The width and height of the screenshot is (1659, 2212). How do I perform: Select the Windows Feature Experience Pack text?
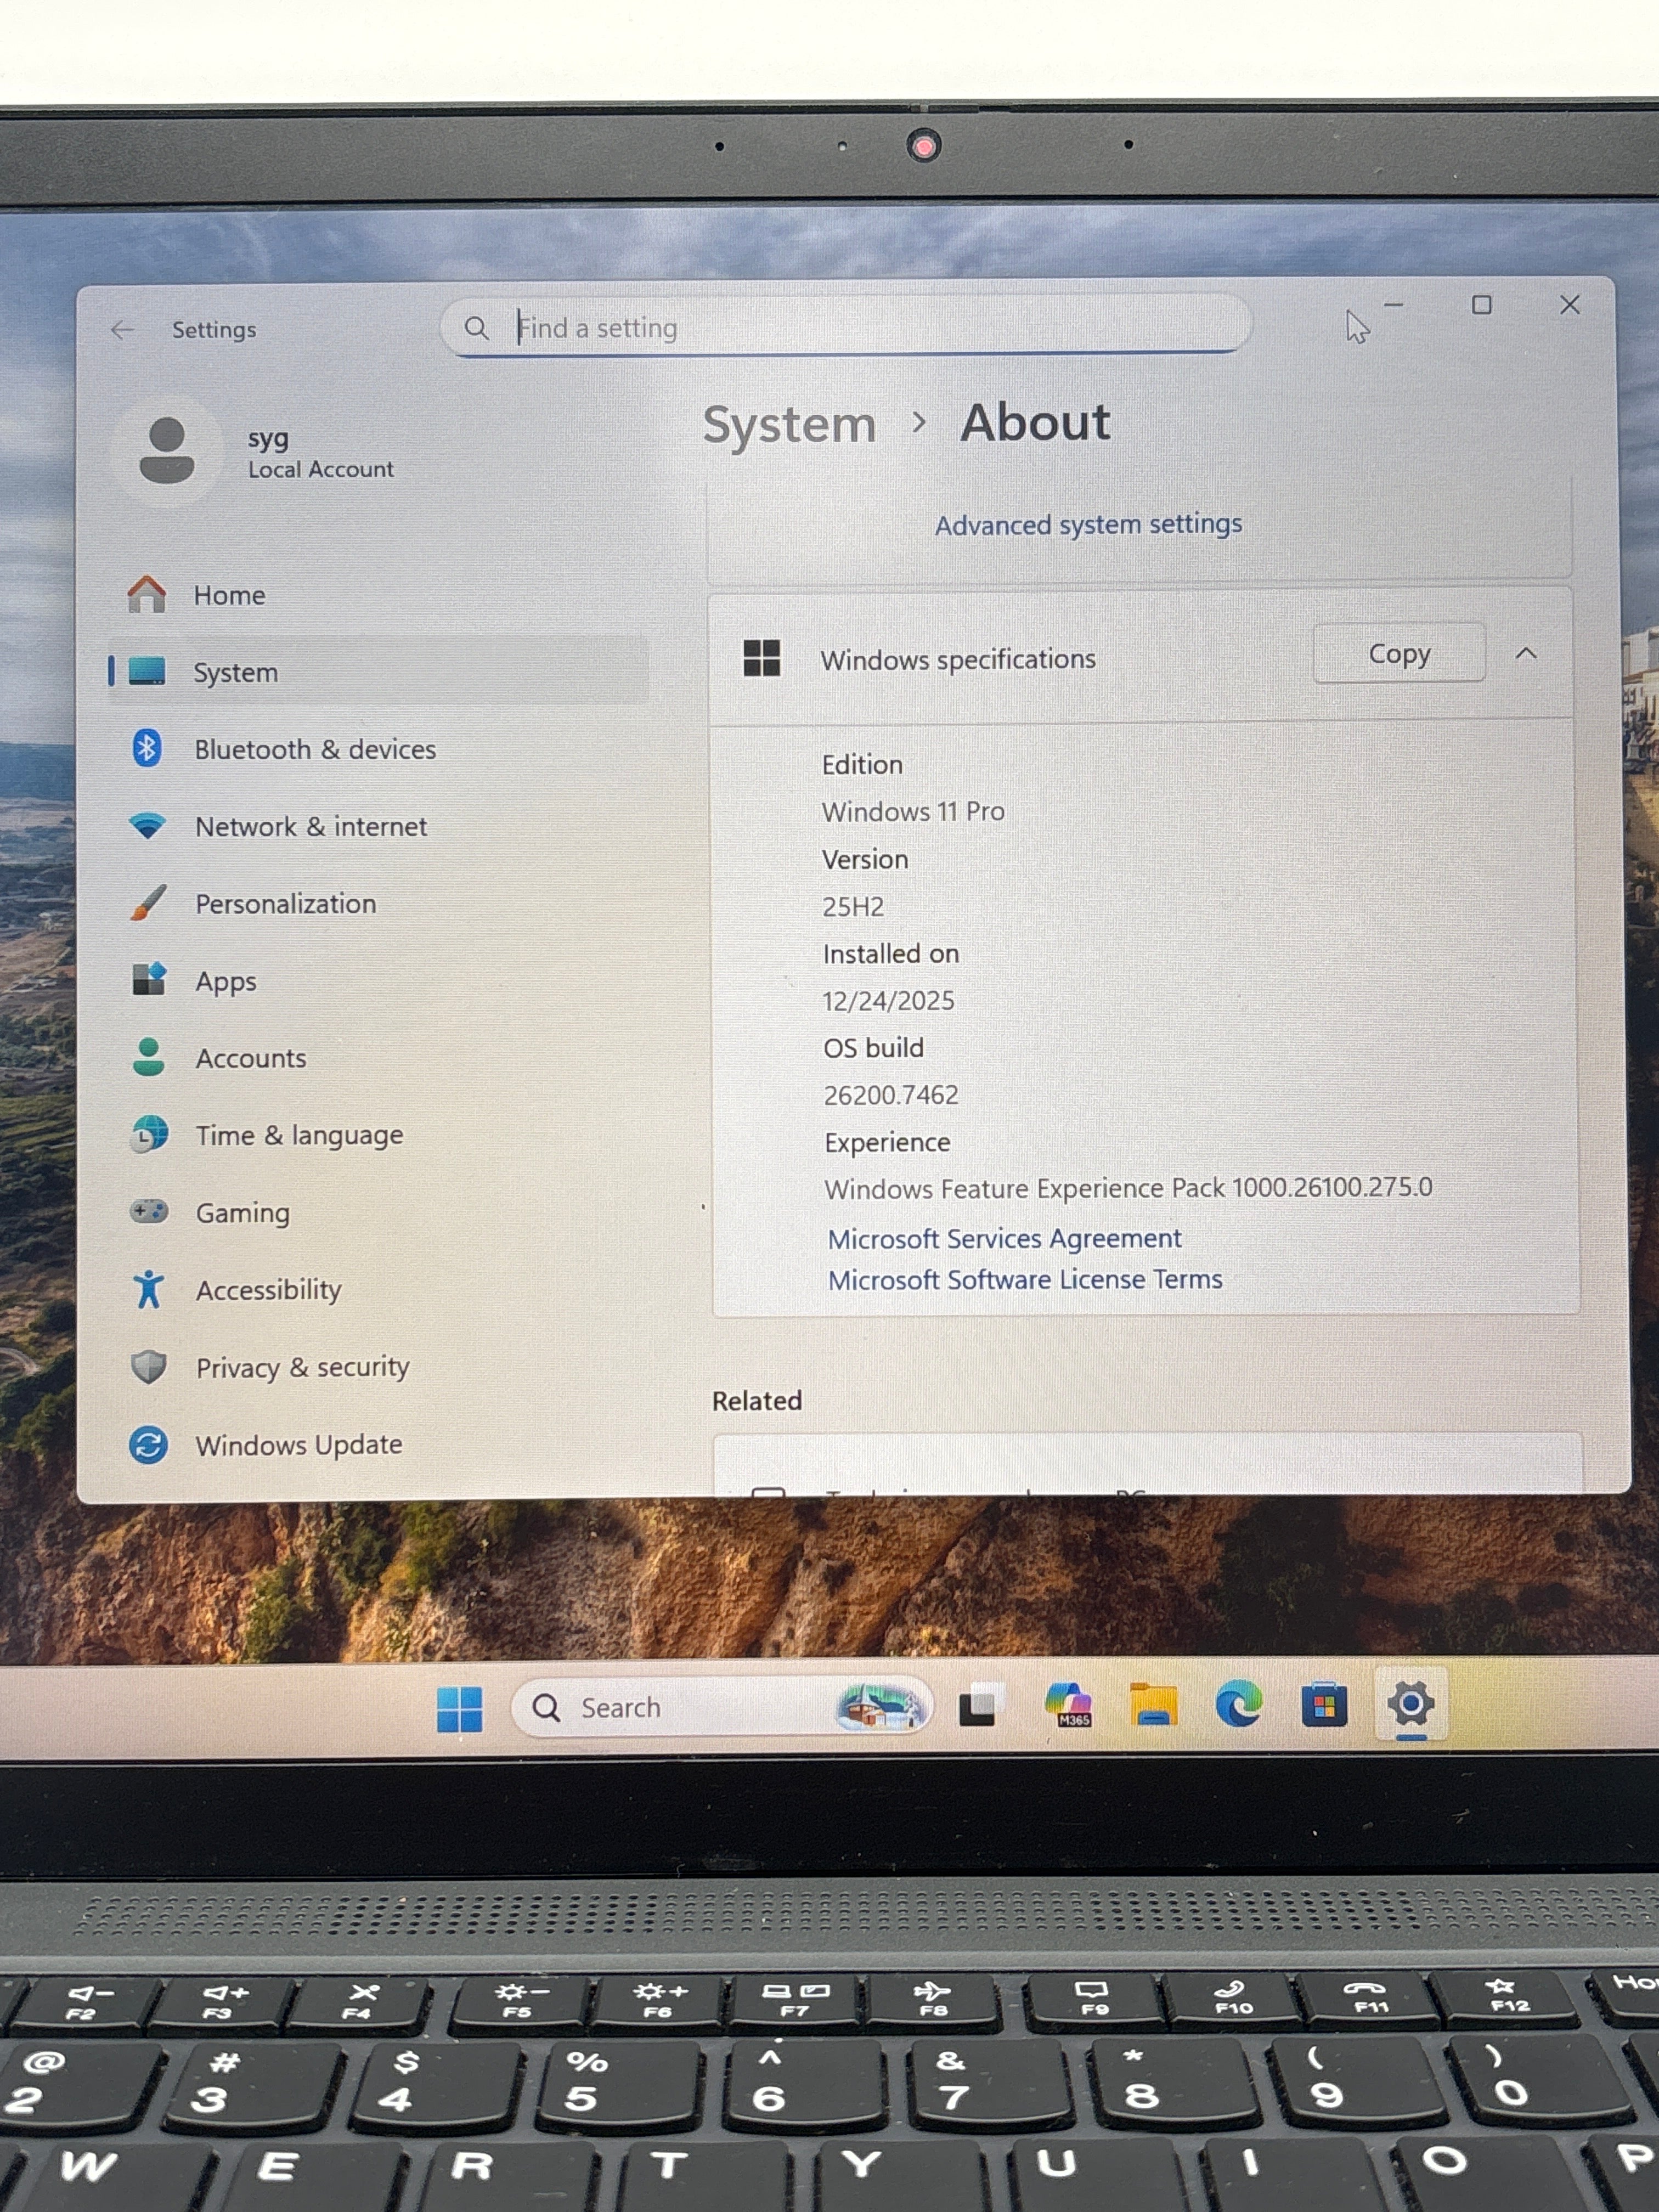pyautogui.click(x=1128, y=1188)
